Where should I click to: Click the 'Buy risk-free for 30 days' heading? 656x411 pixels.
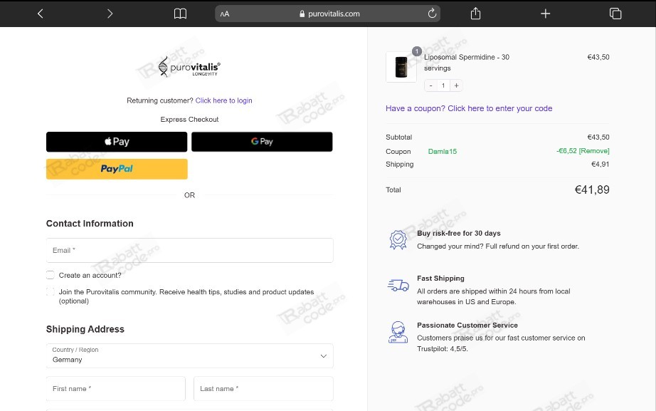[458, 234]
